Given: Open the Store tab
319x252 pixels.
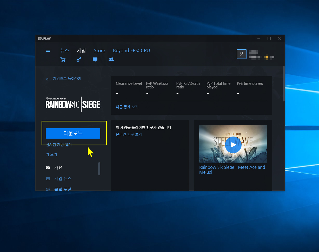Looking at the screenshot, I should [x=99, y=50].
